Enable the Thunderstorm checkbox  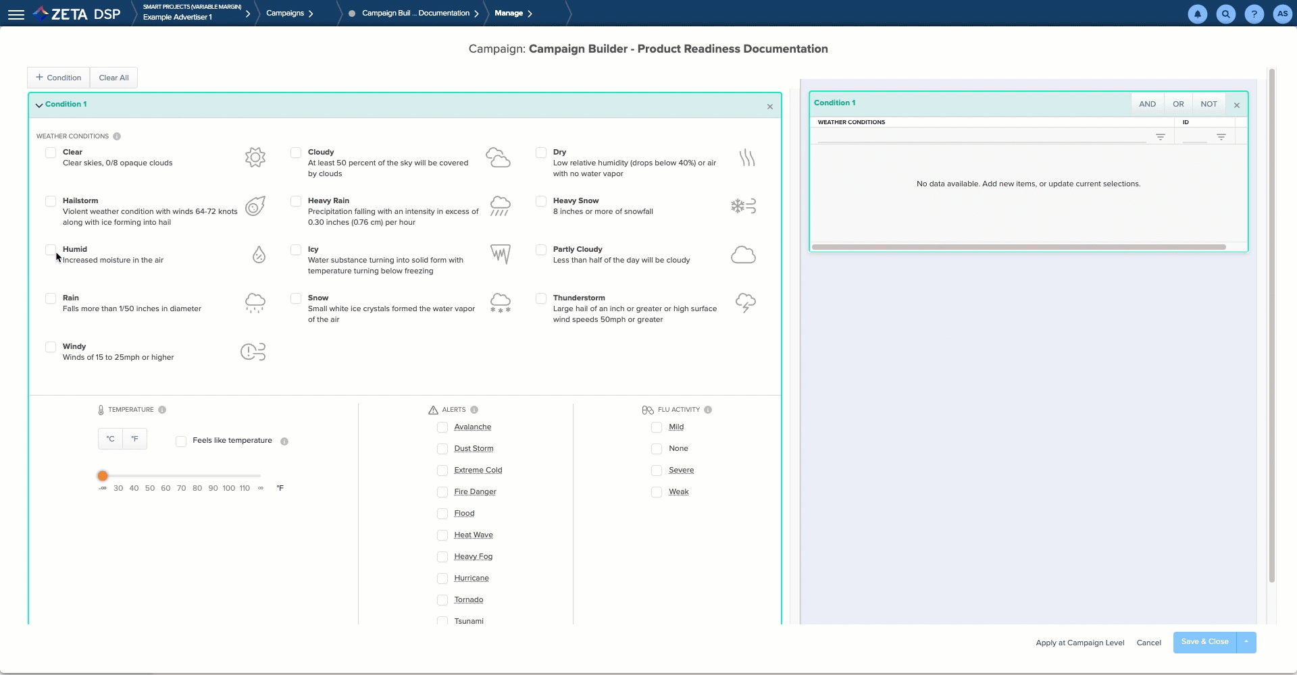pos(541,298)
